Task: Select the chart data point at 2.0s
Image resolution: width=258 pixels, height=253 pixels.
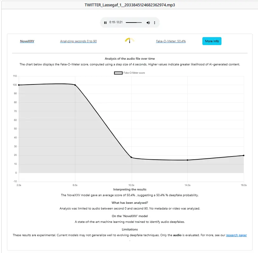Action: click(x=19, y=85)
